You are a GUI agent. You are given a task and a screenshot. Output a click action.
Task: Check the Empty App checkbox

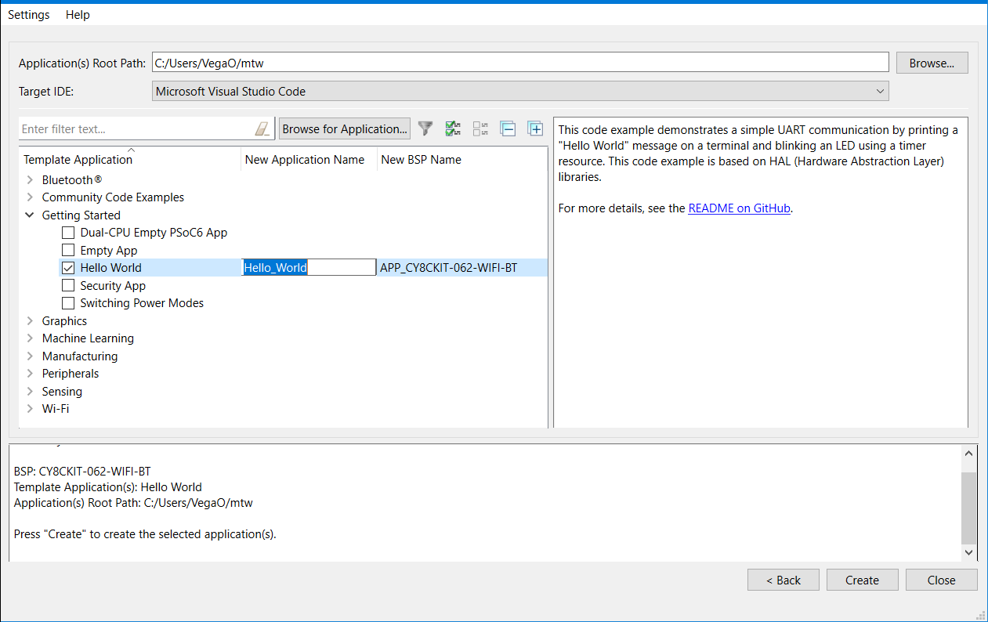[x=68, y=251]
